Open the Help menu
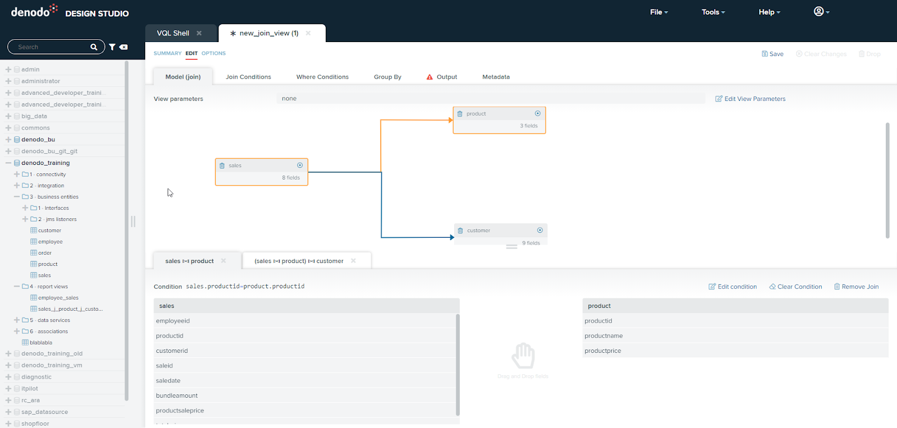The height and width of the screenshot is (428, 897). [769, 12]
